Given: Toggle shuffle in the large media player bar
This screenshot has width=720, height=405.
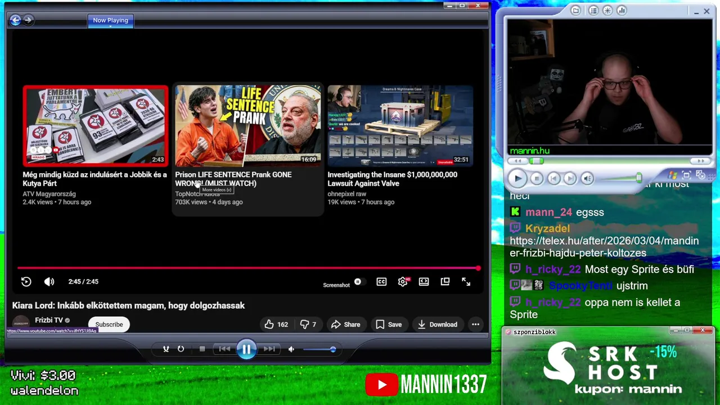Looking at the screenshot, I should [x=166, y=349].
